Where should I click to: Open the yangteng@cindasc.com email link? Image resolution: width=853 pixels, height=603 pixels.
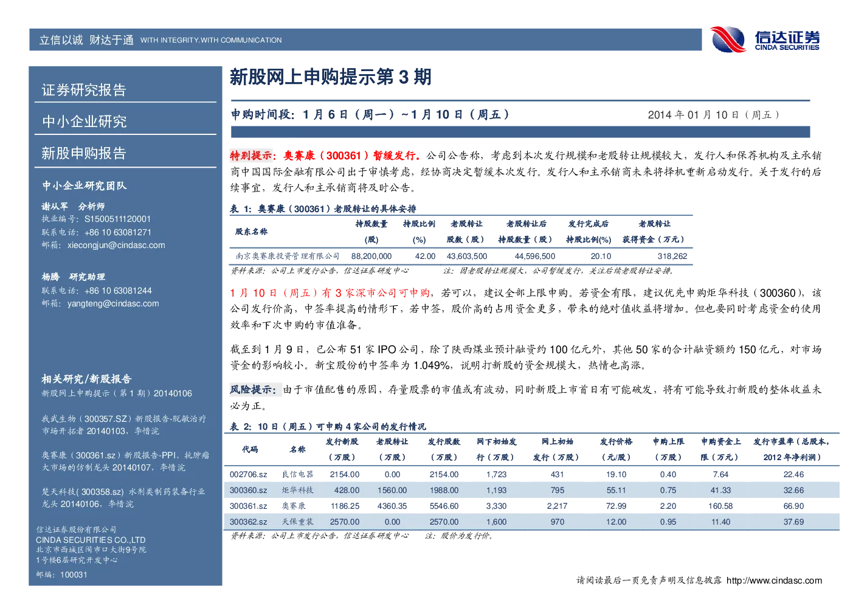(x=113, y=304)
